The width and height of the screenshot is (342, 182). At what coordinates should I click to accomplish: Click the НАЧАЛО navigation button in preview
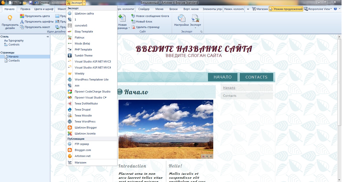(222, 77)
